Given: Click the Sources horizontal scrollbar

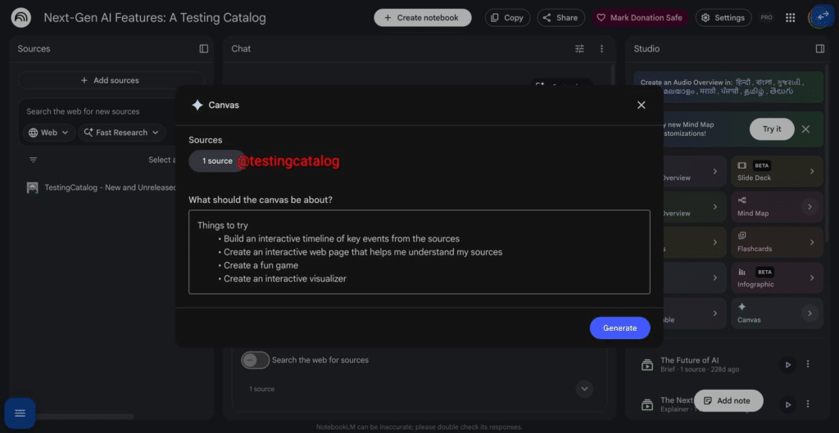Looking at the screenshot, I should [x=80, y=417].
